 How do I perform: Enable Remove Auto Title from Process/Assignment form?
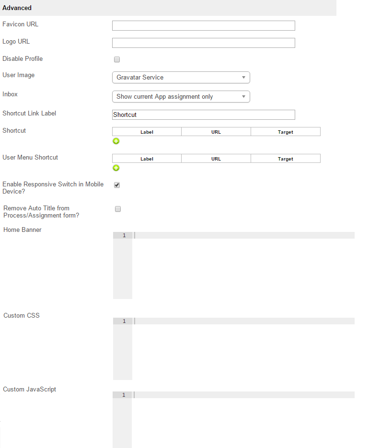118,209
